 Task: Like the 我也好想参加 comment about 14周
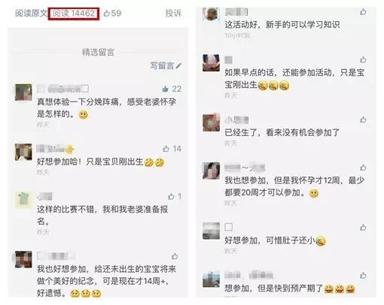[175, 256]
